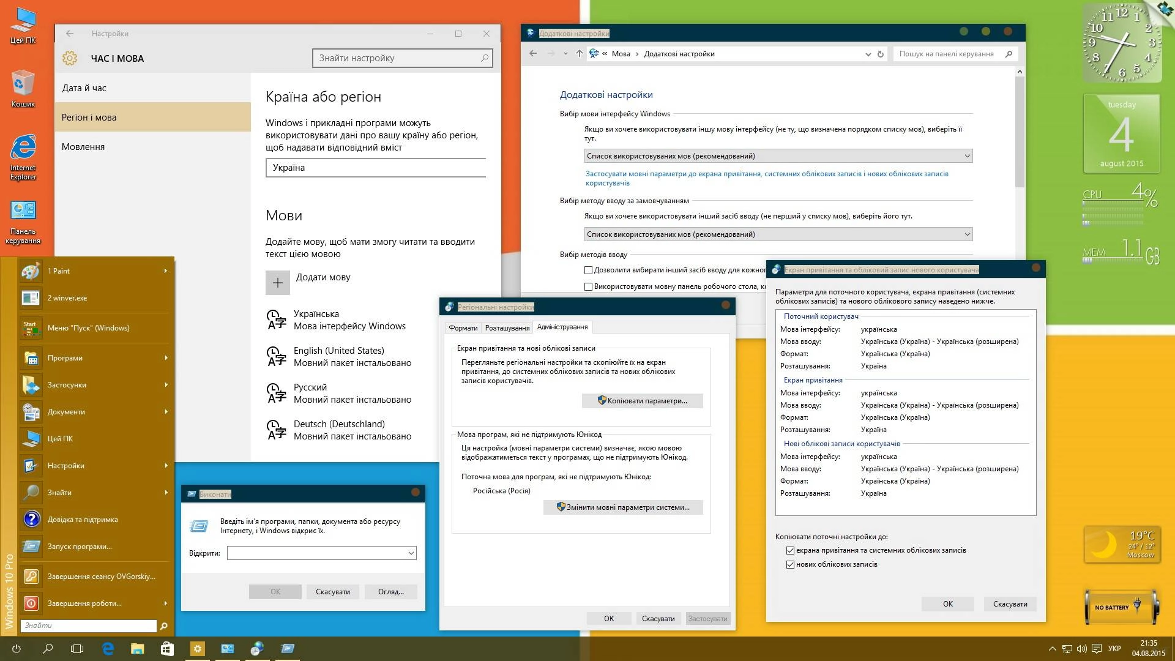Uncheck 'нових облікових записів' in copy settings dialog
This screenshot has width=1175, height=661.
[791, 564]
